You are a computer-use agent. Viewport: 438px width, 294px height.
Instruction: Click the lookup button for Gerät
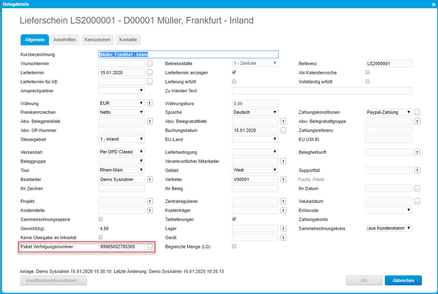click(283, 238)
